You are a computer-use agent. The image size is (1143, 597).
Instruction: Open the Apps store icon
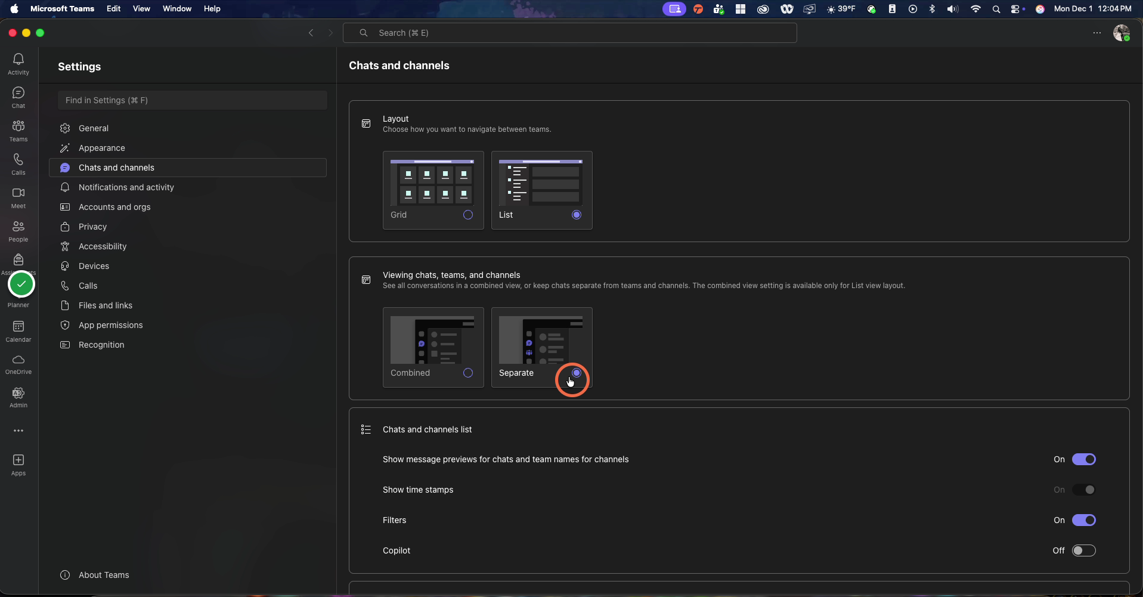(x=18, y=465)
